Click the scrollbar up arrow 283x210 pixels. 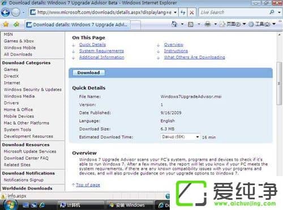click(x=279, y=34)
